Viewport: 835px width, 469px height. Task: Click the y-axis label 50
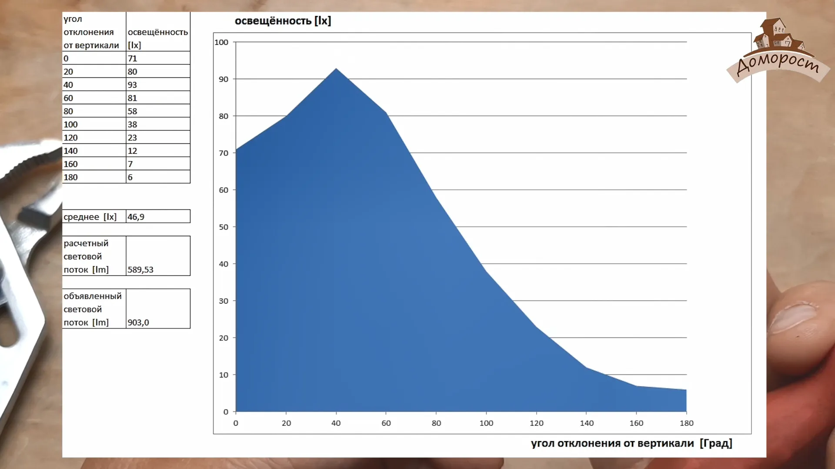point(224,227)
